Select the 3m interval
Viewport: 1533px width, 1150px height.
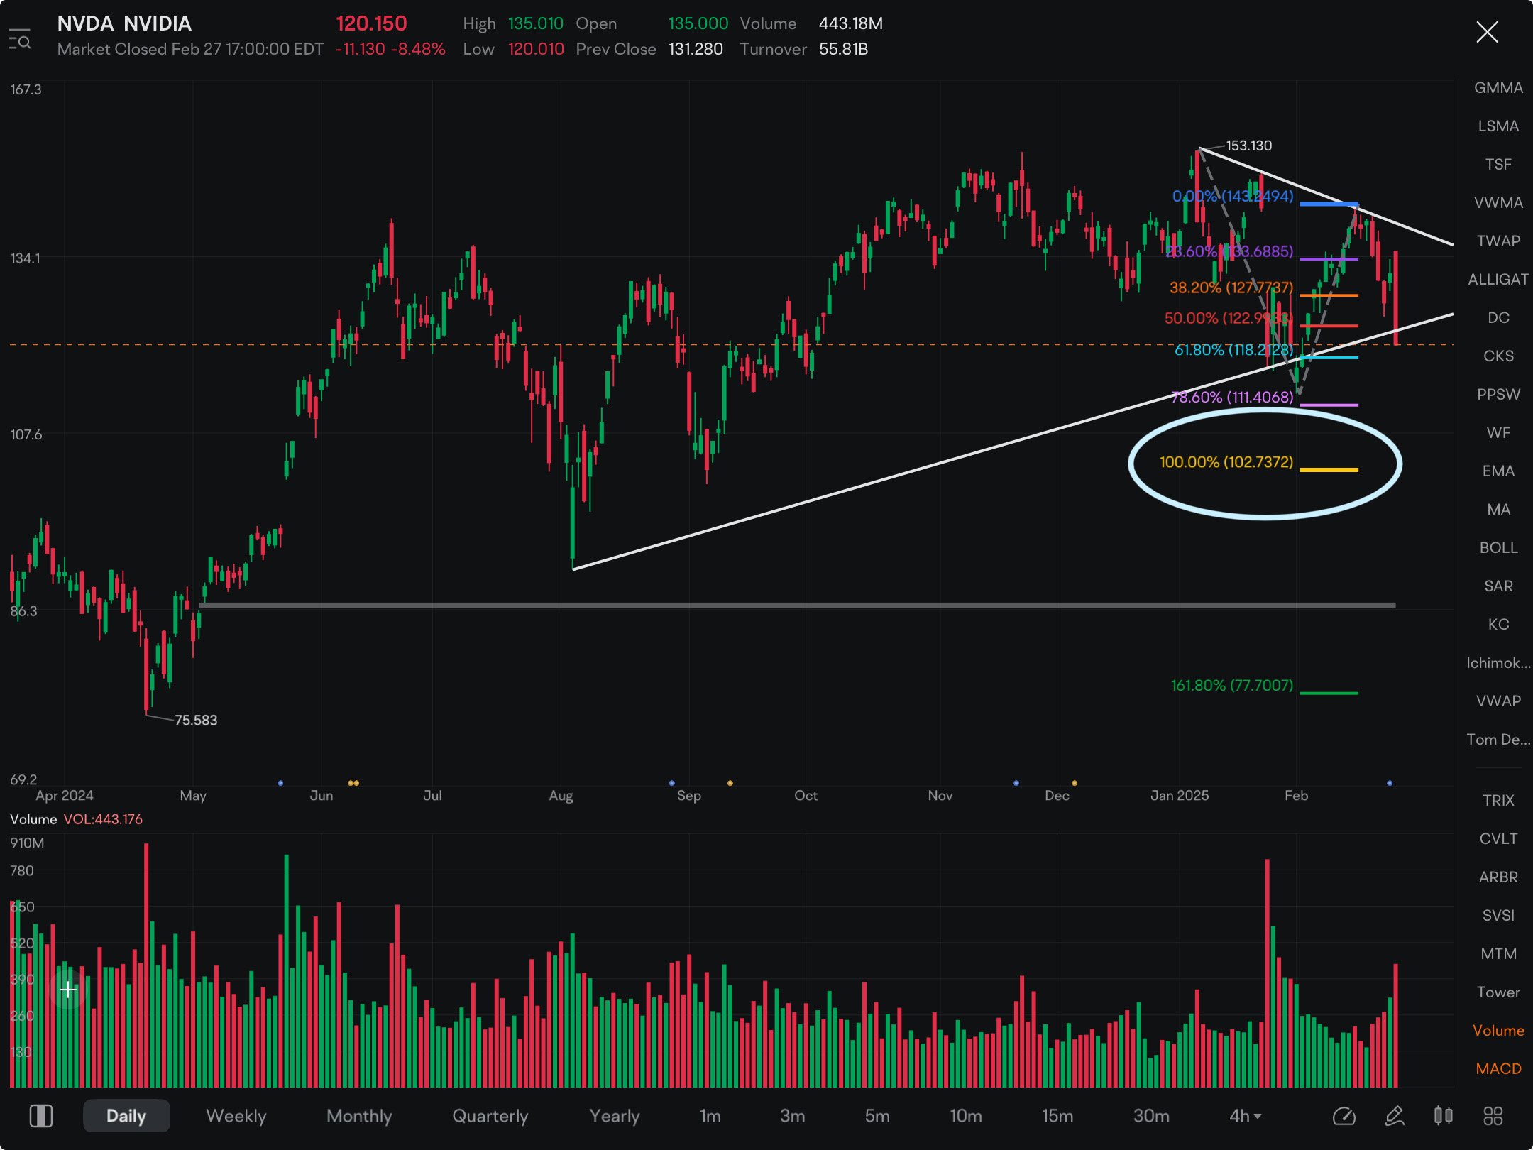[x=792, y=1116]
